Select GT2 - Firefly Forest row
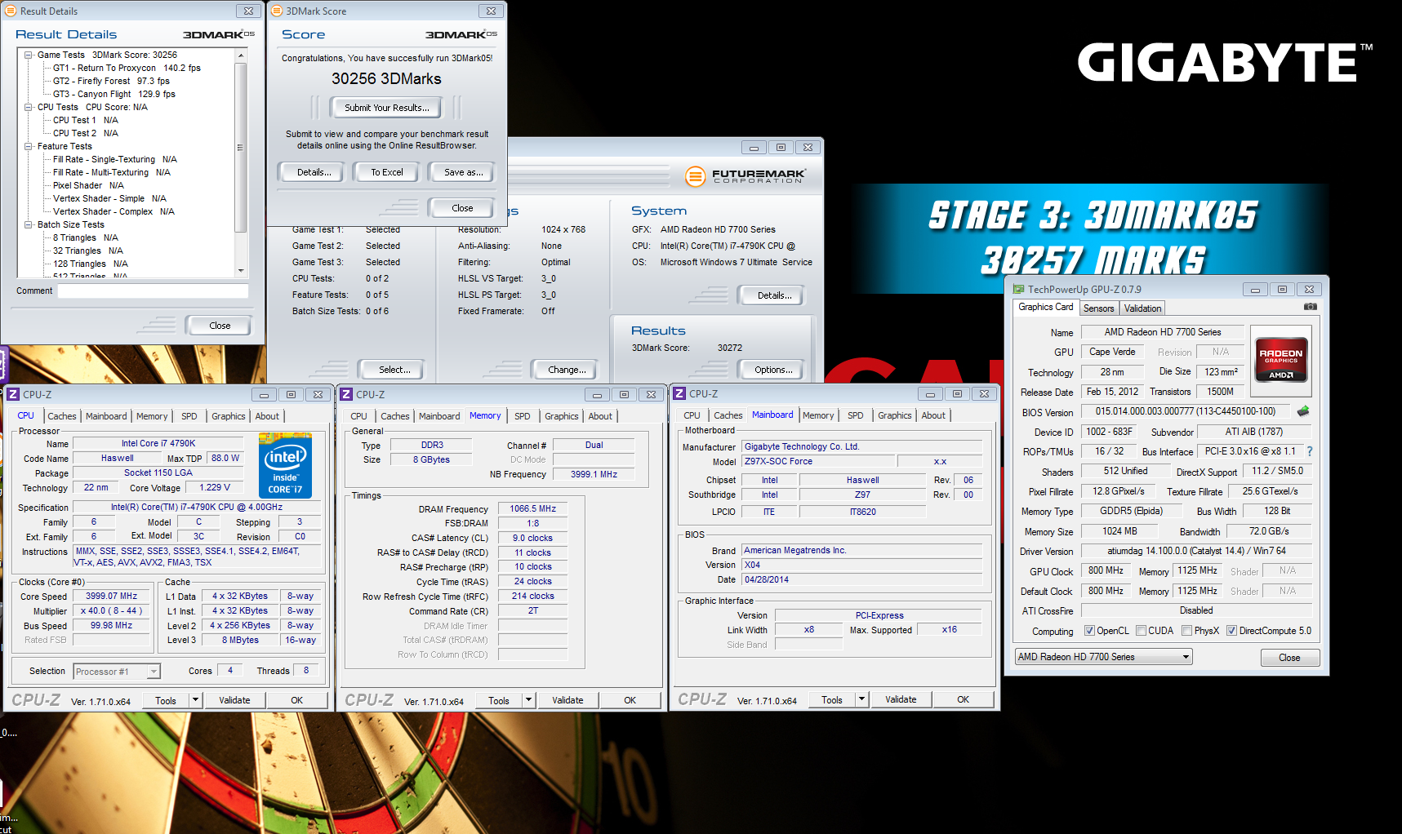 111,82
